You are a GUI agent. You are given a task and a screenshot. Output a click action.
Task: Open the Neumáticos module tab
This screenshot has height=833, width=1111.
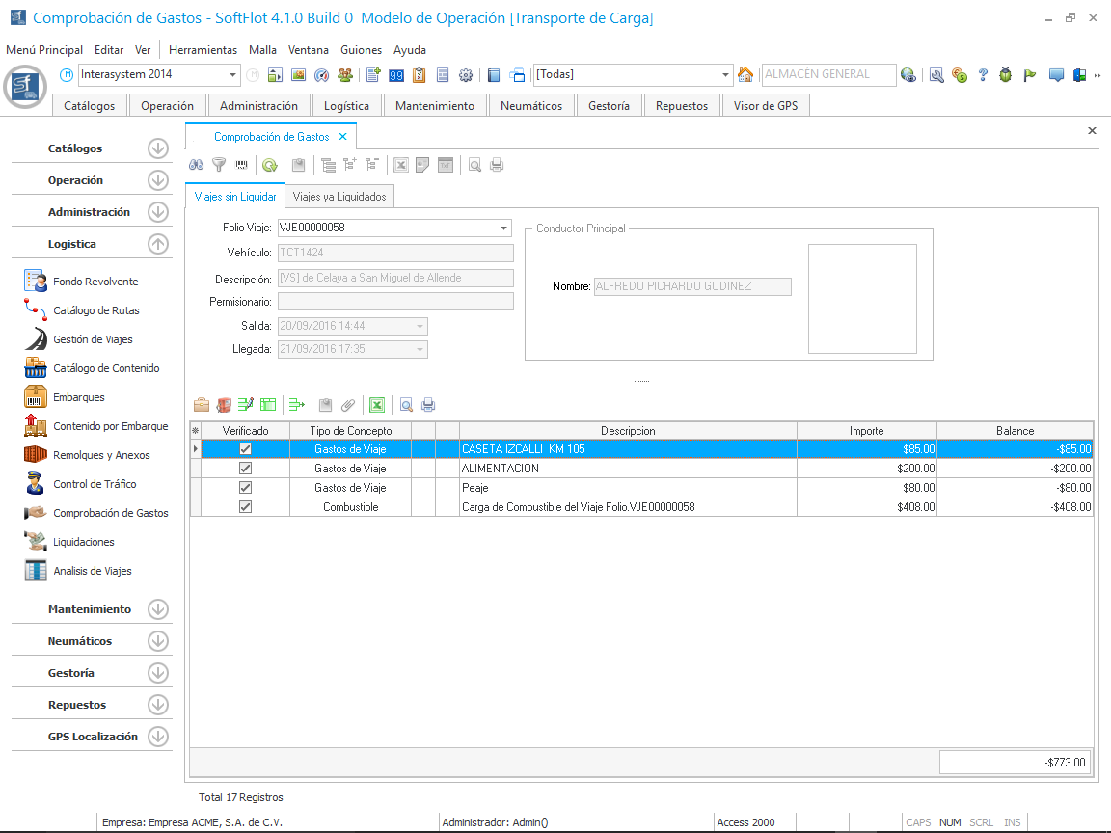click(531, 106)
